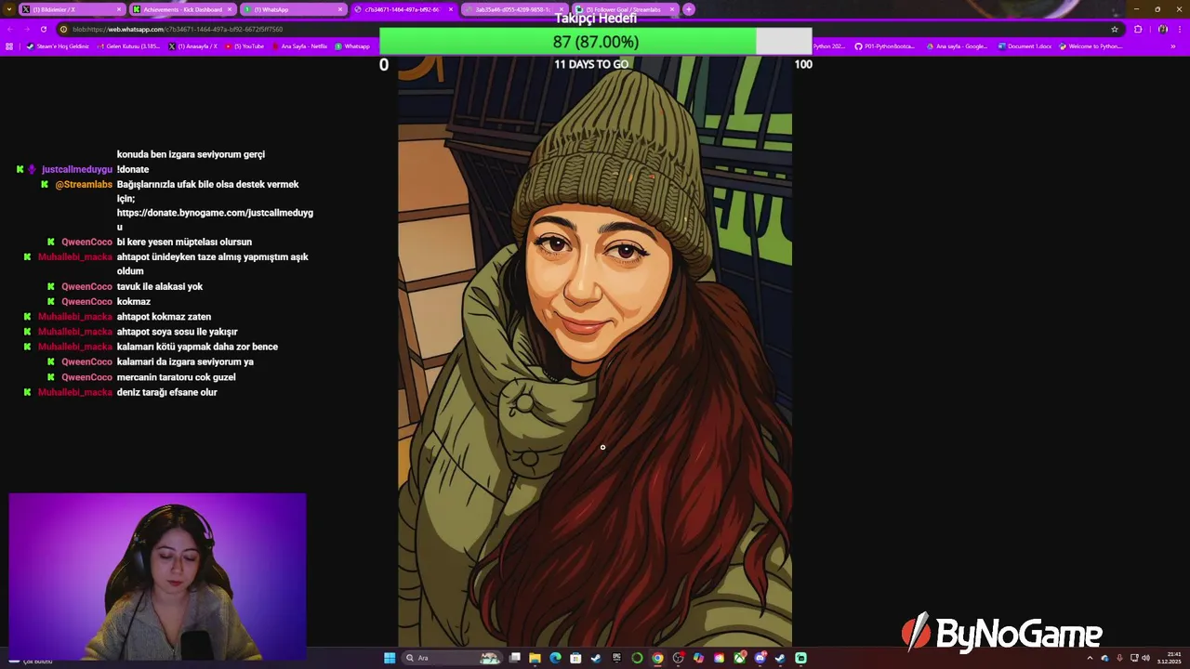Open Microsoft Store from the taskbar
Viewport: 1190px width, 669px height.
(575, 658)
